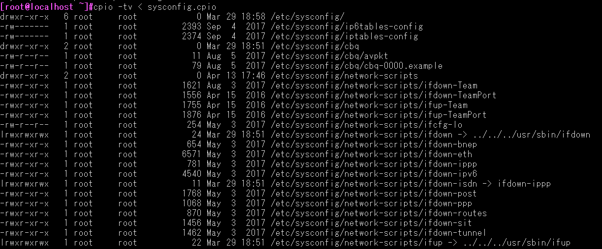Click the ifdown-Team script path
This screenshot has width=602, height=249.
(x=374, y=85)
